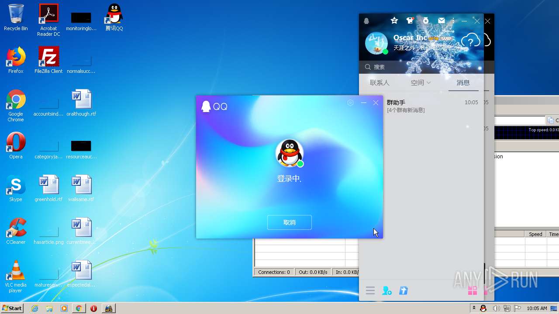Screen dimensions: 559x314
Task: Click Connections: 0 in status bar
Action: [x=274, y=272]
